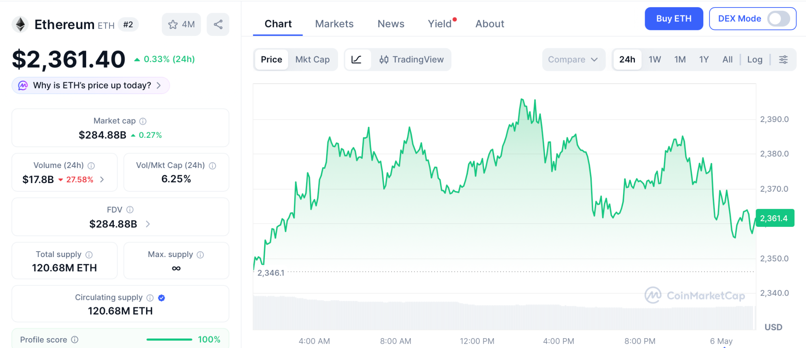Image resolution: width=806 pixels, height=348 pixels.
Task: Select the 1M time range
Action: (x=680, y=59)
